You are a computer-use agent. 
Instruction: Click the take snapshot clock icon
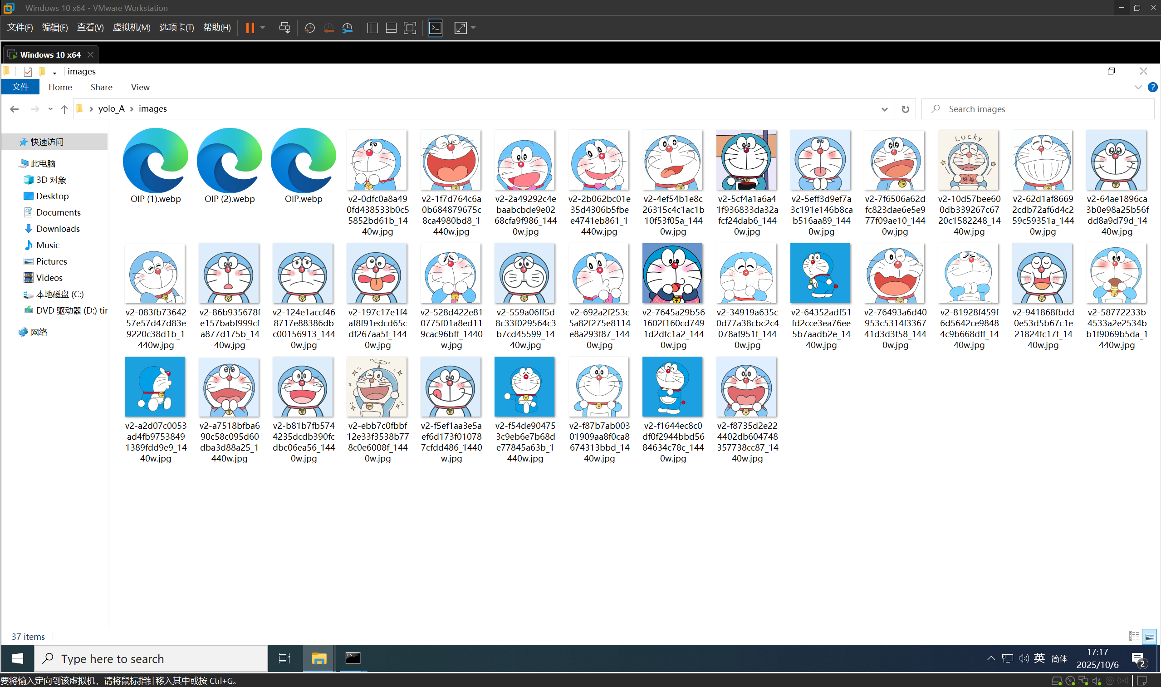[x=309, y=28]
